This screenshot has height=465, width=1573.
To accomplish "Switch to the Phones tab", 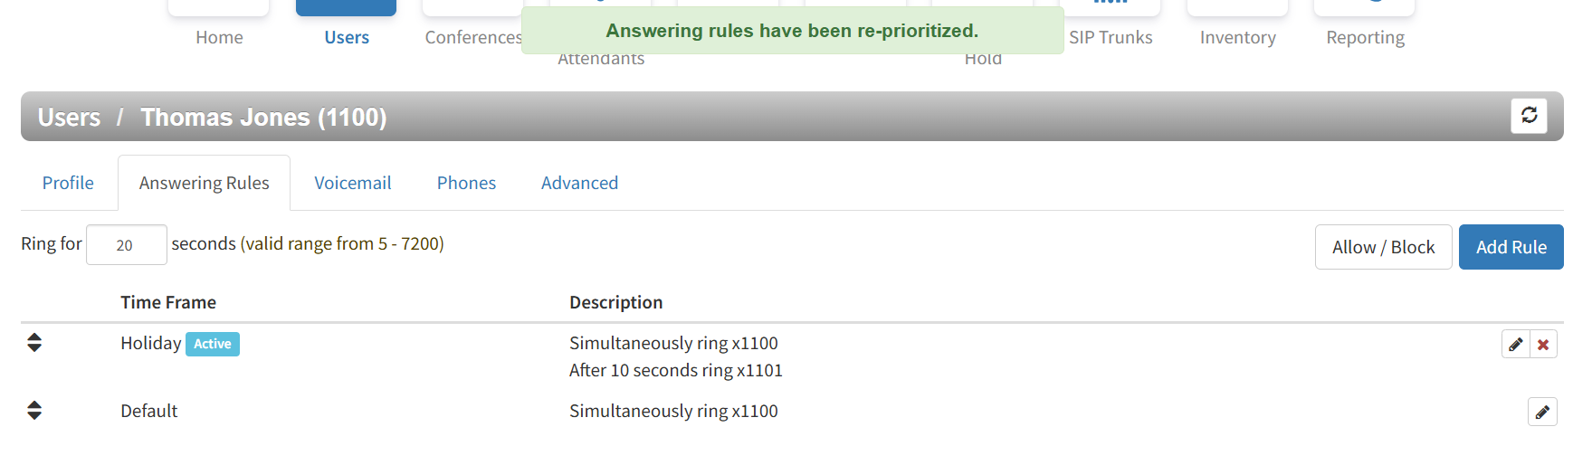I will (466, 183).
